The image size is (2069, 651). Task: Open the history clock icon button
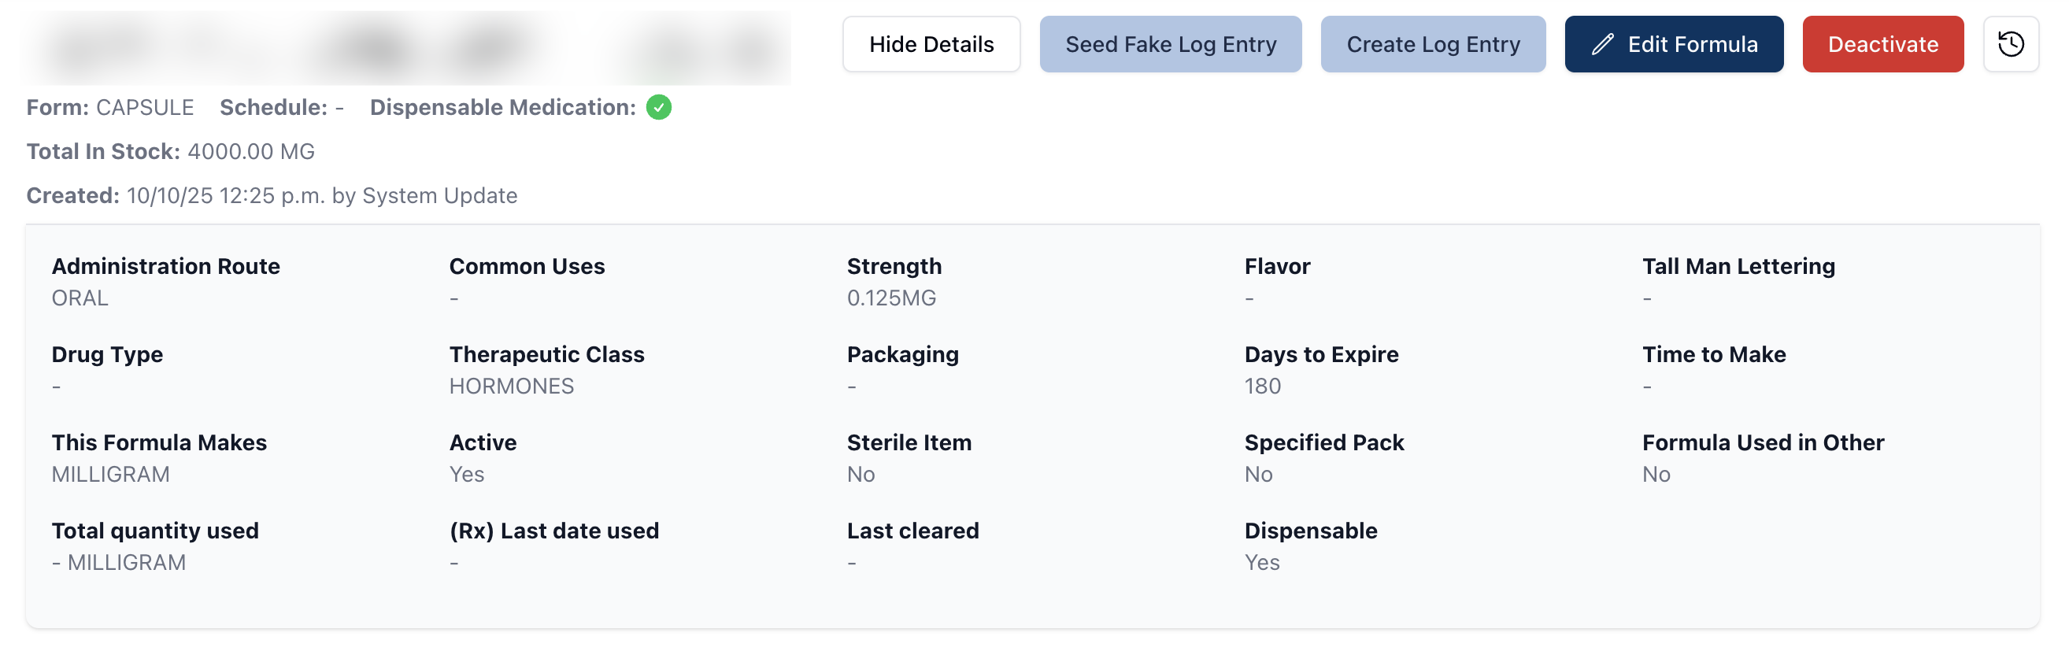tap(2010, 44)
